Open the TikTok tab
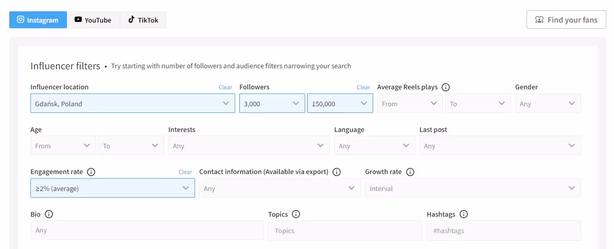This screenshot has height=249, width=614. coord(143,20)
